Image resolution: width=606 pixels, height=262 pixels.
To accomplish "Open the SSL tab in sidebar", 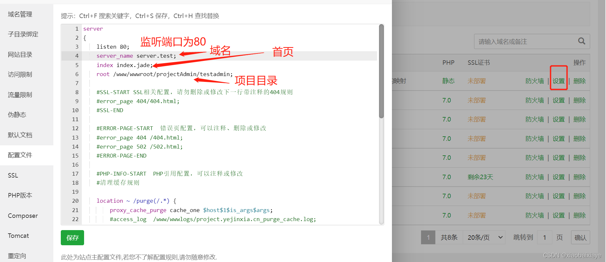I will 13,175.
